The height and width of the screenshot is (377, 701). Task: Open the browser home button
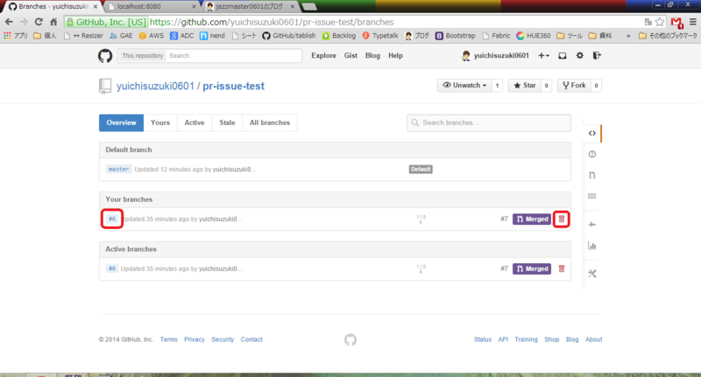[53, 22]
